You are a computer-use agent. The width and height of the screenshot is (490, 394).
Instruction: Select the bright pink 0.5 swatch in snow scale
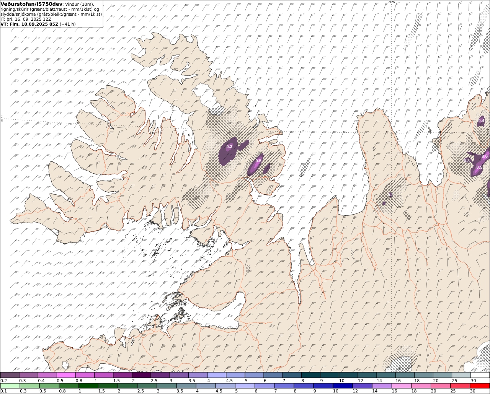(x=66, y=375)
